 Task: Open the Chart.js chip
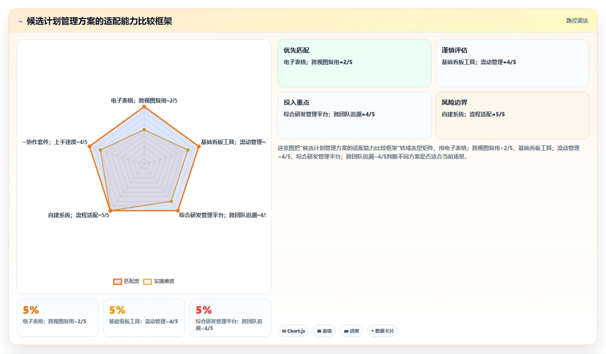(x=293, y=331)
